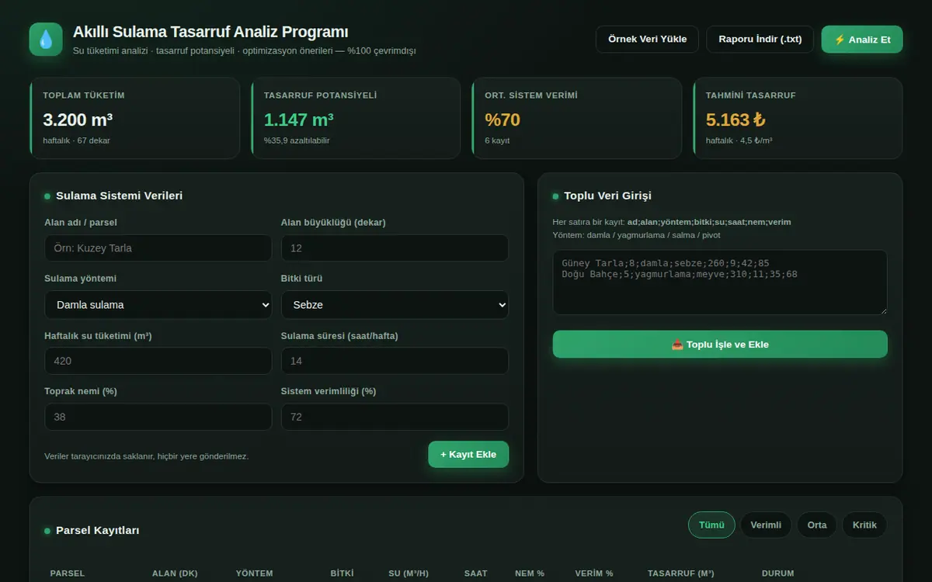
Task: Show only Kritik parcels
Action: click(x=864, y=525)
